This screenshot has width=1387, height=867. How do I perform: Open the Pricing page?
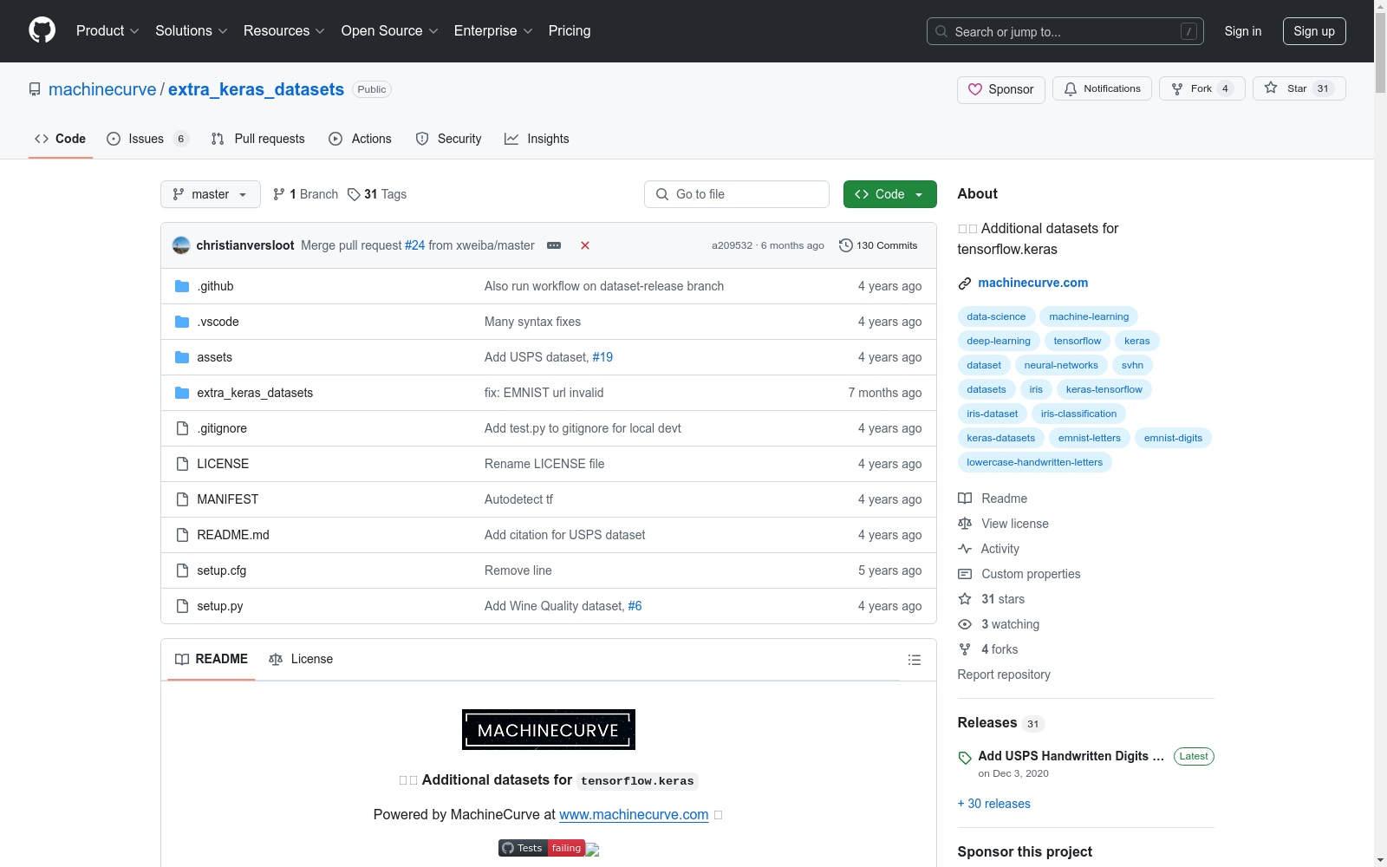click(570, 30)
